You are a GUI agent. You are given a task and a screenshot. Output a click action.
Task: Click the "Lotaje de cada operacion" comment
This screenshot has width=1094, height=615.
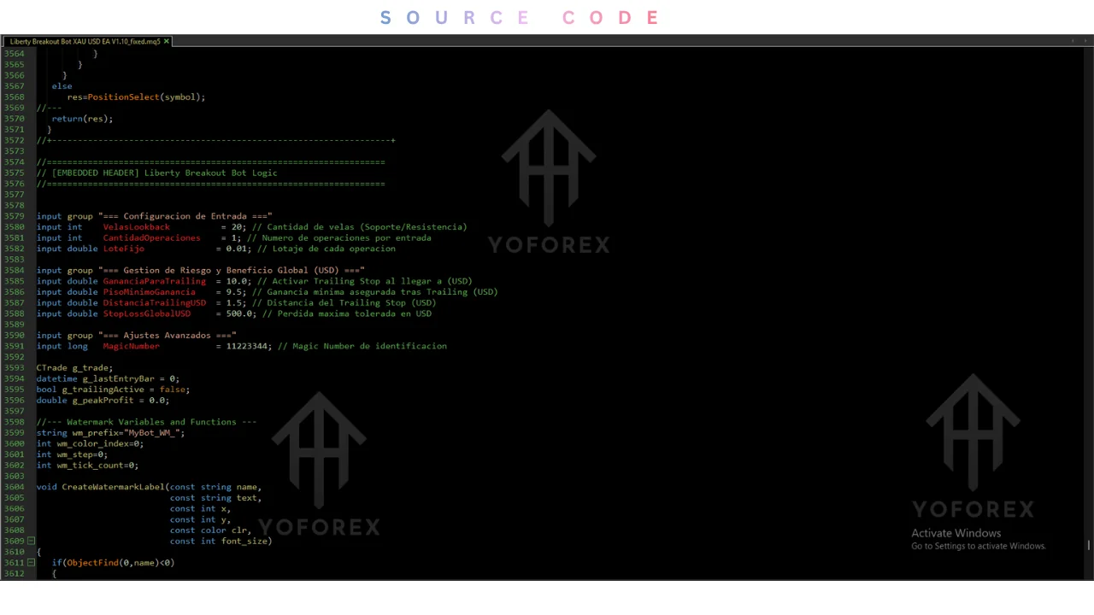(326, 249)
